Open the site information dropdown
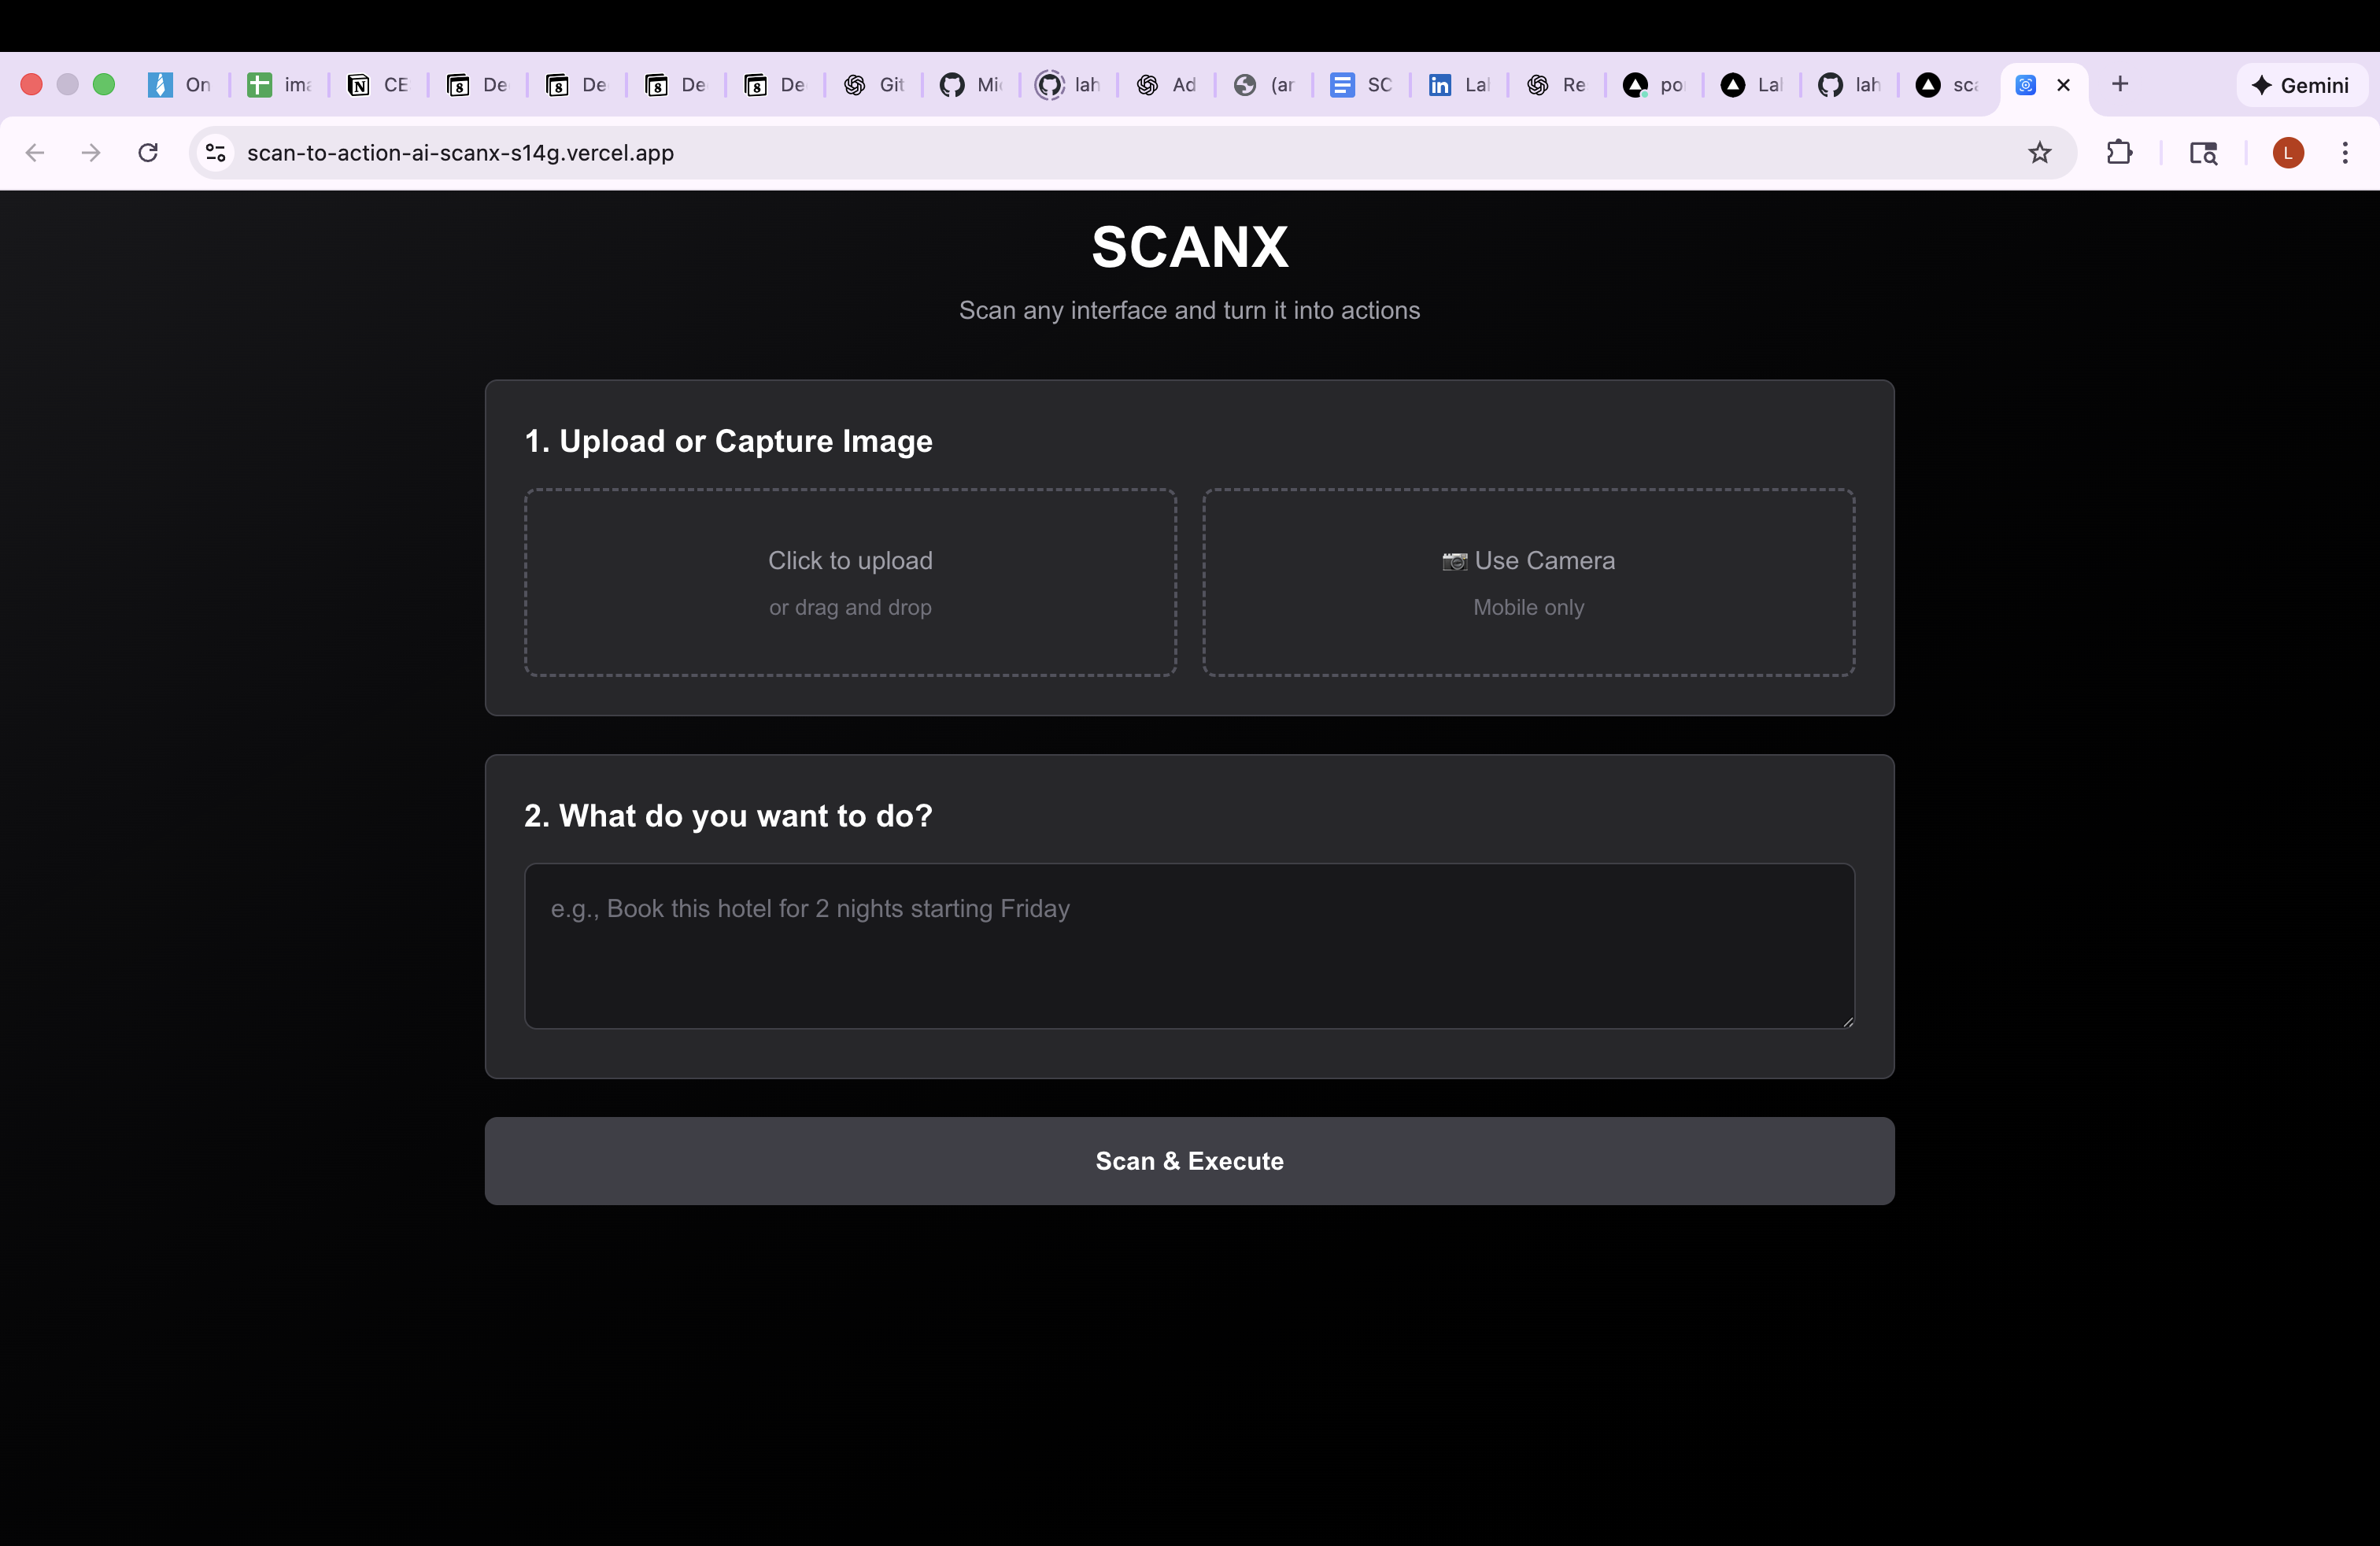 (214, 153)
